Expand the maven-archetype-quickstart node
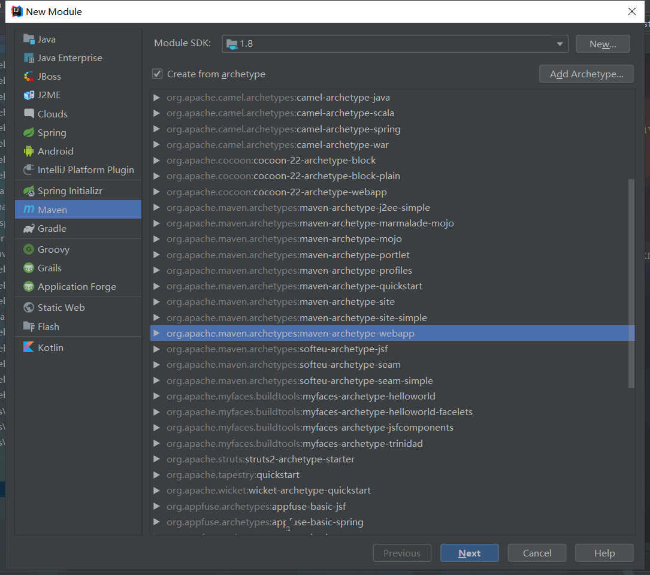This screenshot has width=650, height=575. tap(157, 286)
